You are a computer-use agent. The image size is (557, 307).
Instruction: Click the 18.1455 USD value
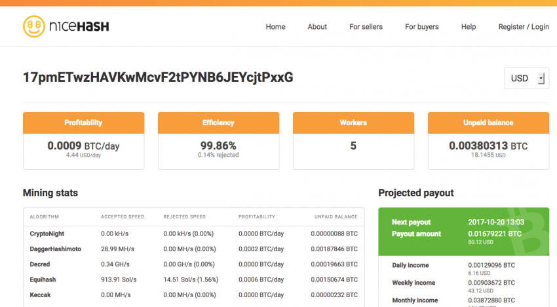click(x=488, y=155)
